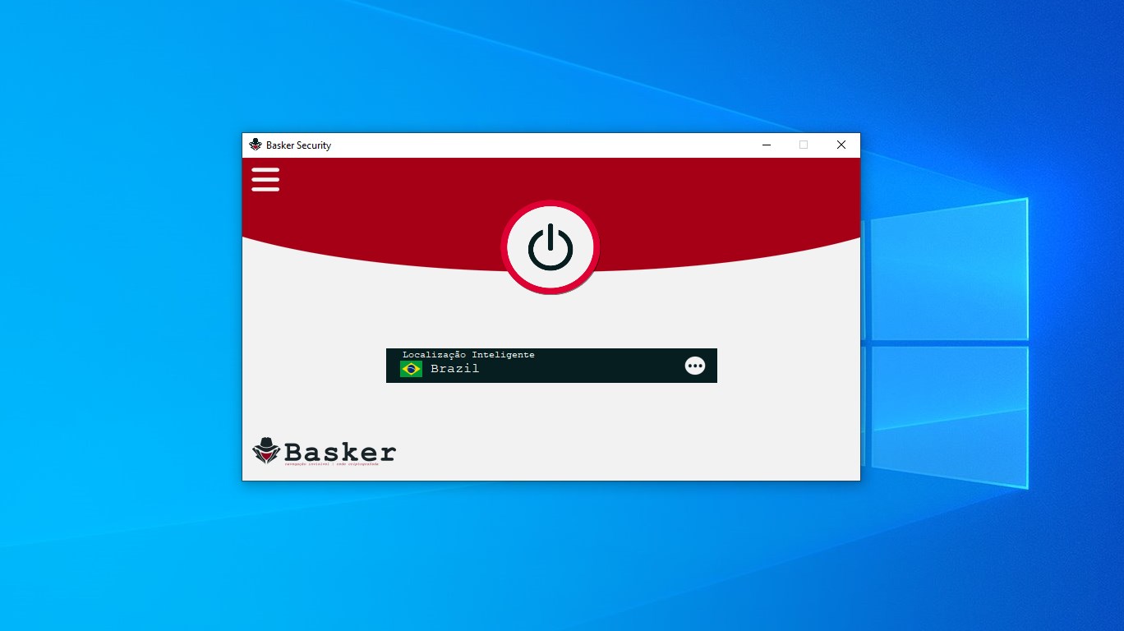Close the Basker Security window
Image resolution: width=1124 pixels, height=631 pixels.
pyautogui.click(x=841, y=145)
